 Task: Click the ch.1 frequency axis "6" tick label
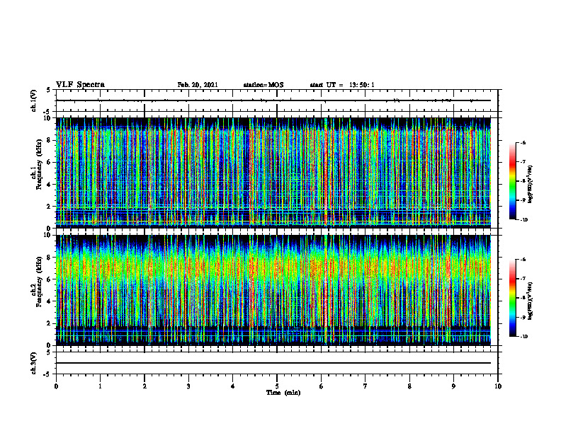pyautogui.click(x=50, y=162)
